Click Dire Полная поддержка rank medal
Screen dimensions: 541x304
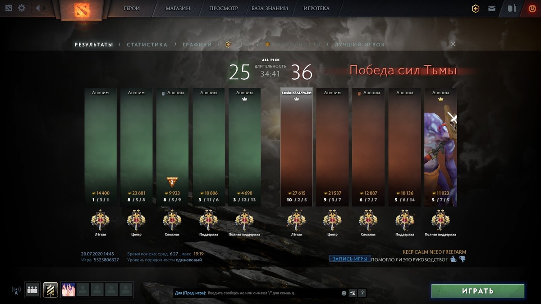coord(440,220)
